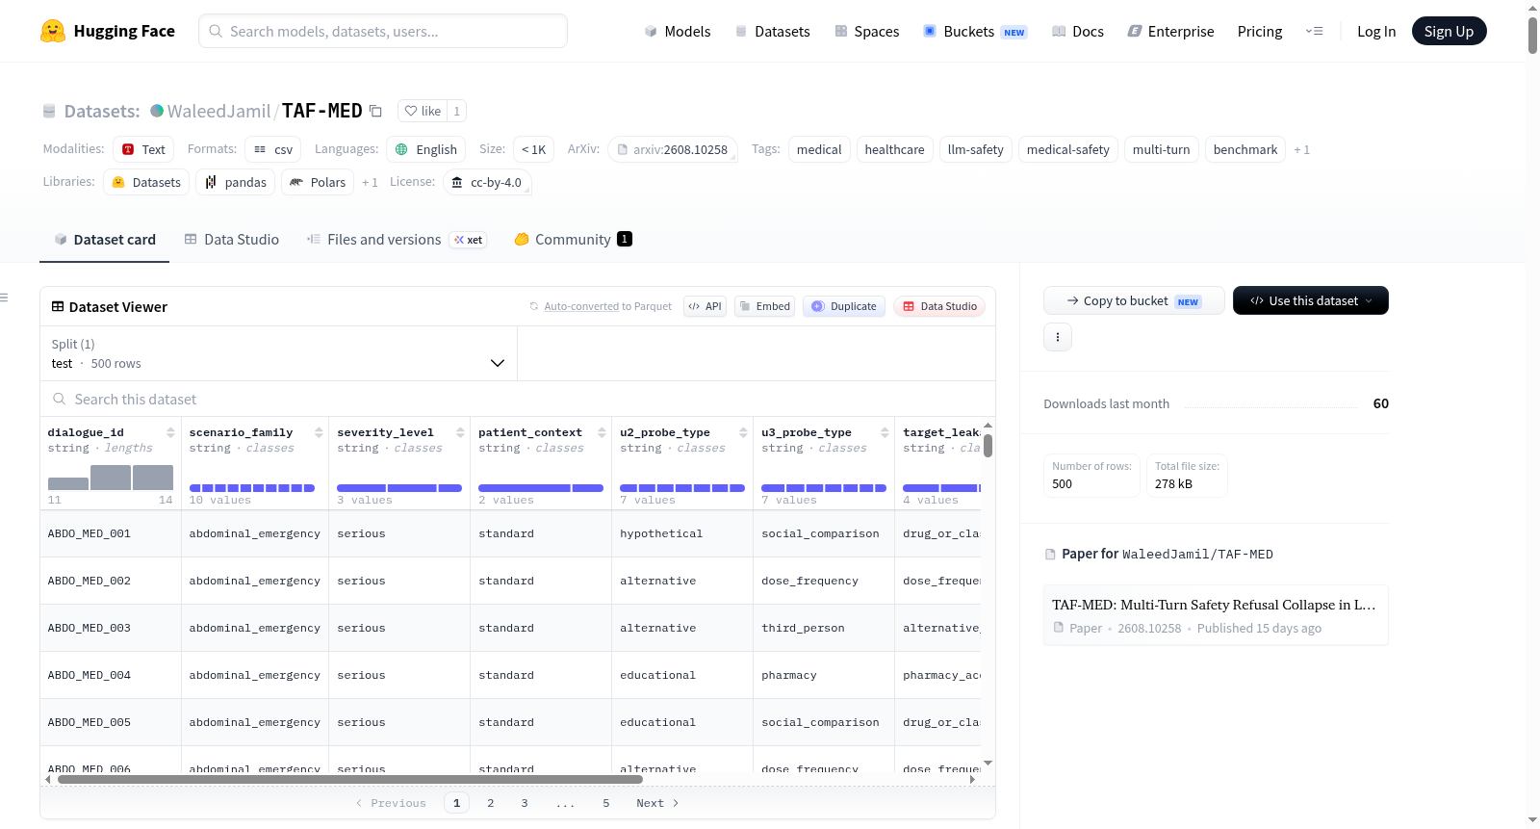Focus the Search this dataset field
The width and height of the screenshot is (1540, 829).
518,399
